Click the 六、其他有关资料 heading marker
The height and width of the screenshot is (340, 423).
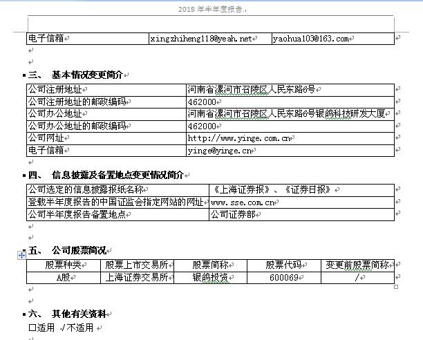click(x=25, y=314)
